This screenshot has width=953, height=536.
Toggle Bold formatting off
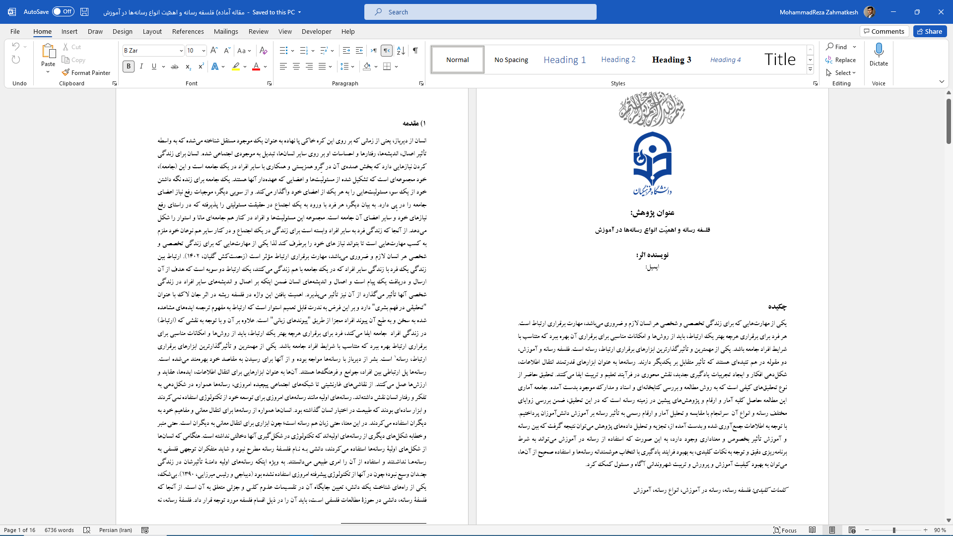click(x=129, y=67)
